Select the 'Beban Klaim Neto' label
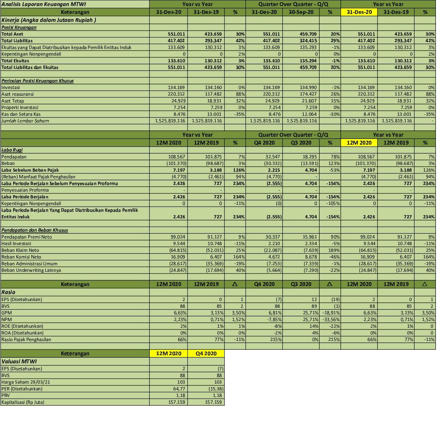442x431 pixels. tap(20, 250)
